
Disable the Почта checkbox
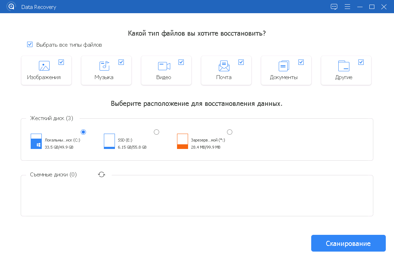[x=241, y=62]
